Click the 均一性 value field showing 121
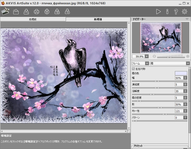This screenshot has height=149, width=191. (x=179, y=111)
